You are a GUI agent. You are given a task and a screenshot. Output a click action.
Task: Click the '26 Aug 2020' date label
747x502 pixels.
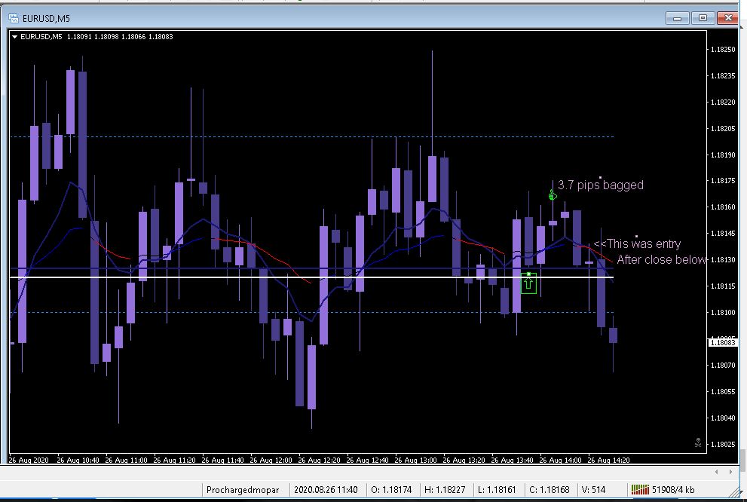pos(29,460)
